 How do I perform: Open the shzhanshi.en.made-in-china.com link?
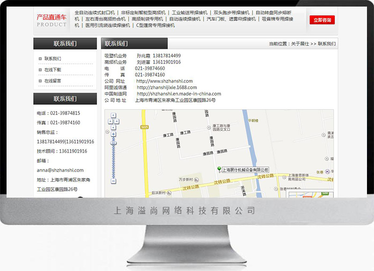click(x=179, y=94)
